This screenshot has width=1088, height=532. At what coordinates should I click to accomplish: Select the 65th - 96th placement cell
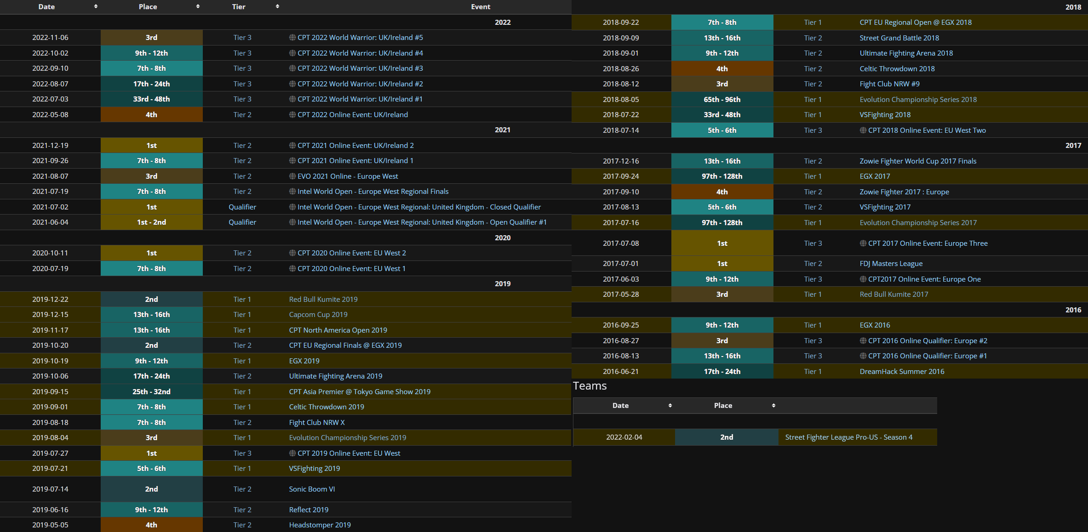coord(722,100)
